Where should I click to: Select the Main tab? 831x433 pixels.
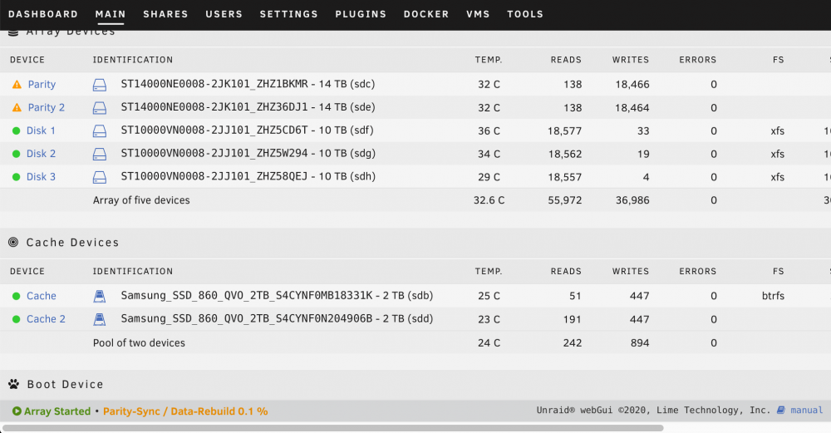pos(111,14)
